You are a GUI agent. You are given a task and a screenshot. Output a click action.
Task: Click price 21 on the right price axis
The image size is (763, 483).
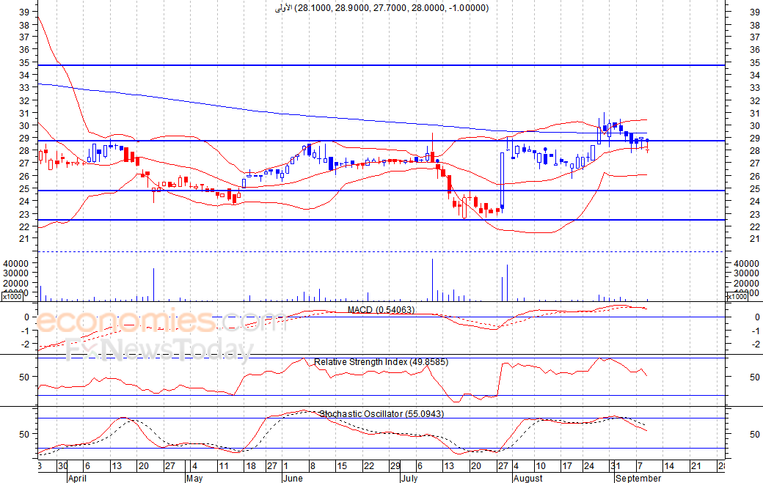pyautogui.click(x=755, y=239)
